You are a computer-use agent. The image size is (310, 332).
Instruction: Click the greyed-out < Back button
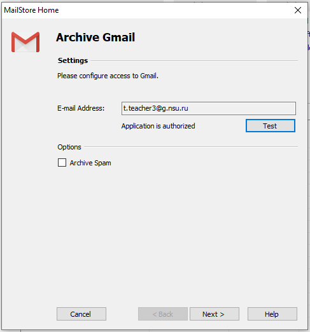tap(163, 314)
